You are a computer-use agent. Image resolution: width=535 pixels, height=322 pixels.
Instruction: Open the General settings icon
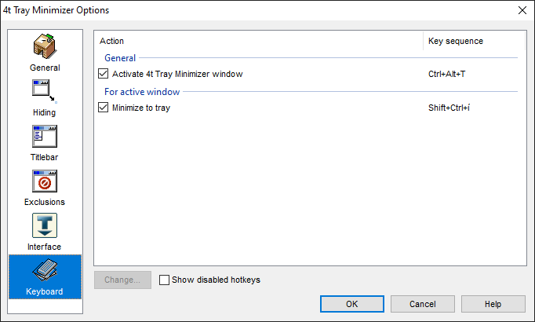[45, 53]
